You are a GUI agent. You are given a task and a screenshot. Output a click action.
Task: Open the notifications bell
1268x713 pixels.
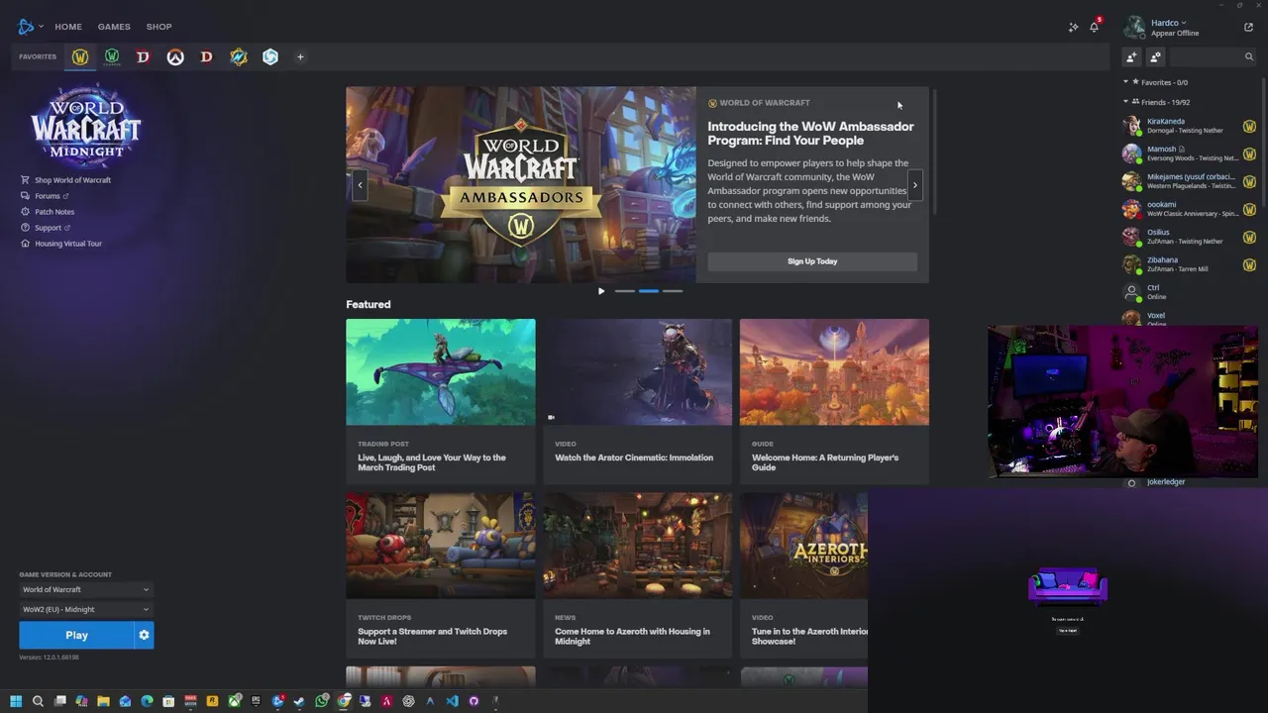coord(1095,27)
